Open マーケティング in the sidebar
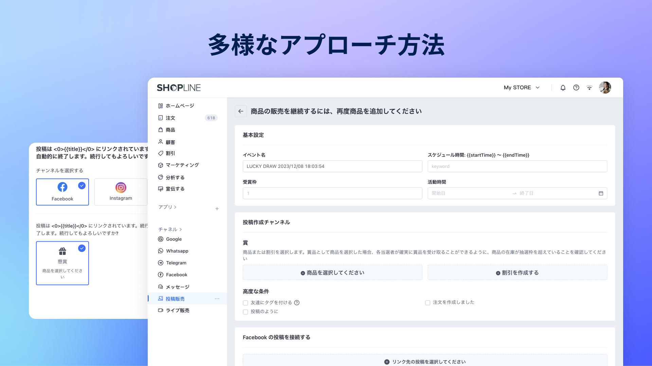The width and height of the screenshot is (652, 366). coord(182,165)
